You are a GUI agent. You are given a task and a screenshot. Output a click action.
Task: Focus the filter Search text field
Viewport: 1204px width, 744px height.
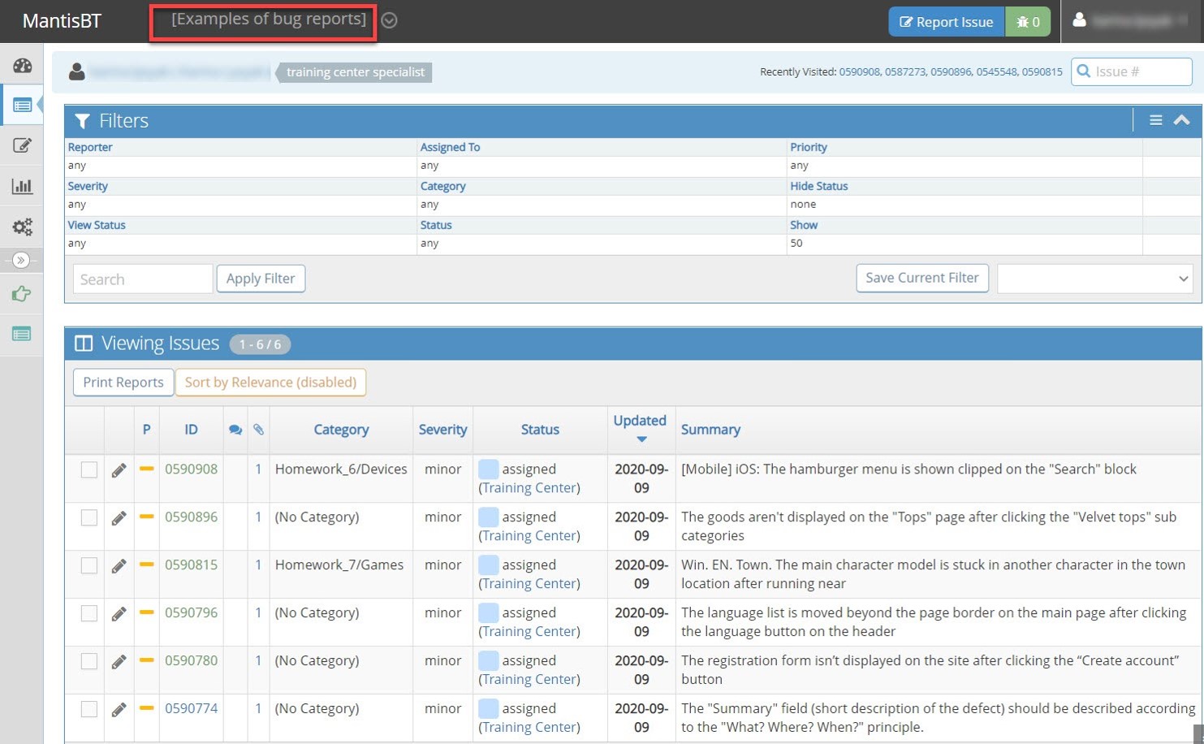143,279
